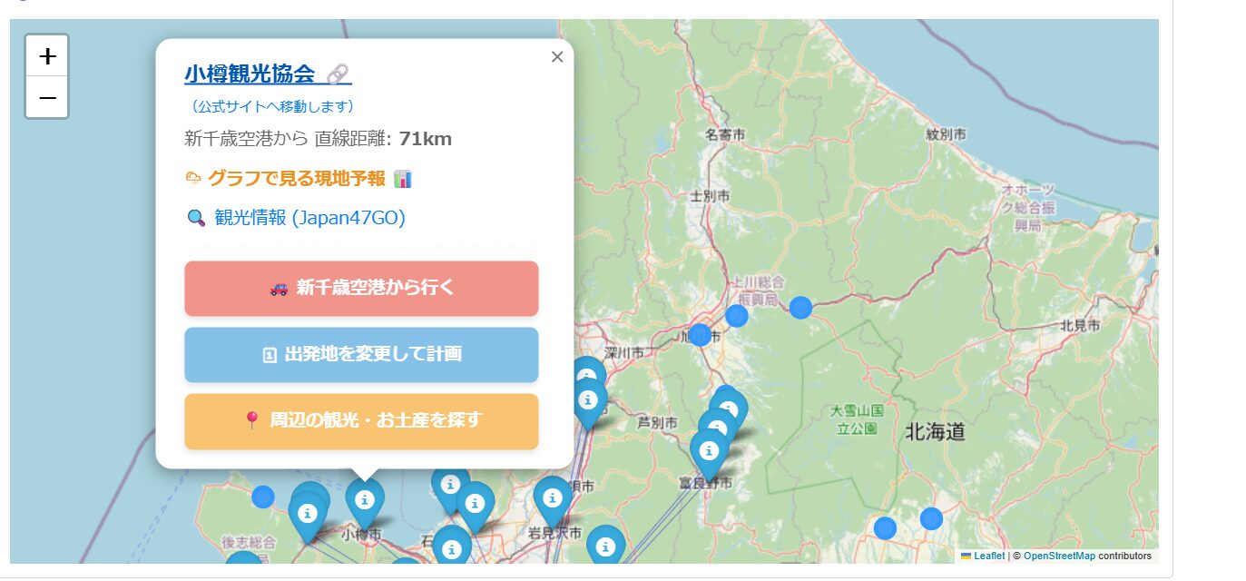1246x581 pixels.
Task: Open the 小樽観光協会 official site link
Action: click(x=250, y=74)
